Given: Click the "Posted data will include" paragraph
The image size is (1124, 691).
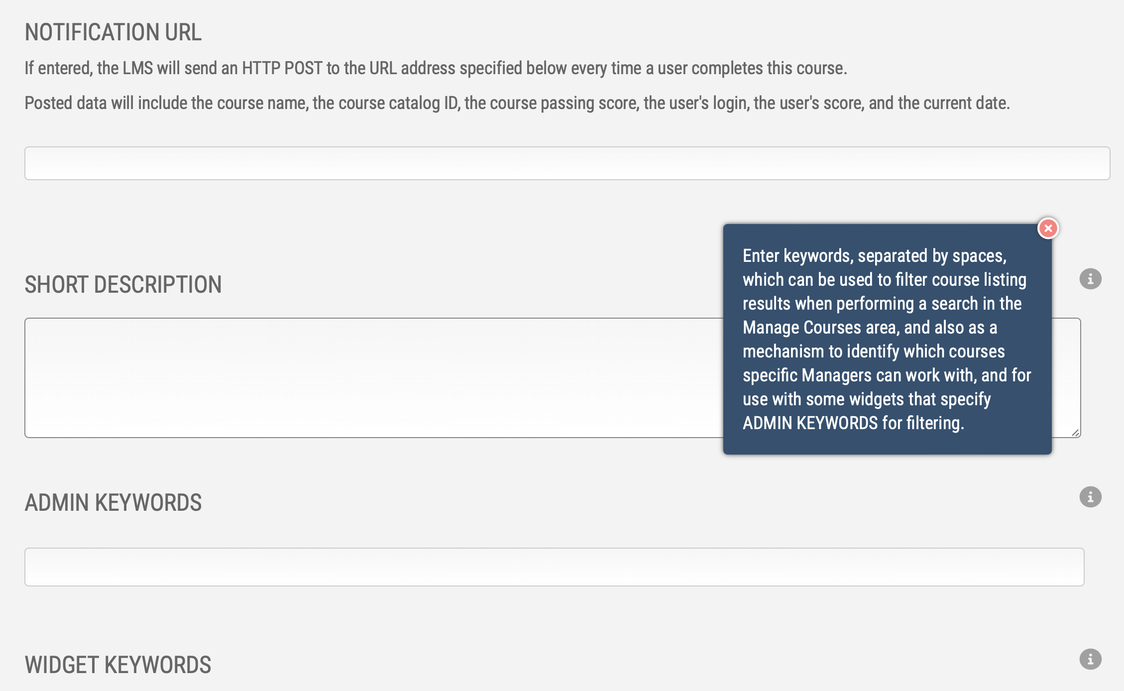Looking at the screenshot, I should click(517, 103).
